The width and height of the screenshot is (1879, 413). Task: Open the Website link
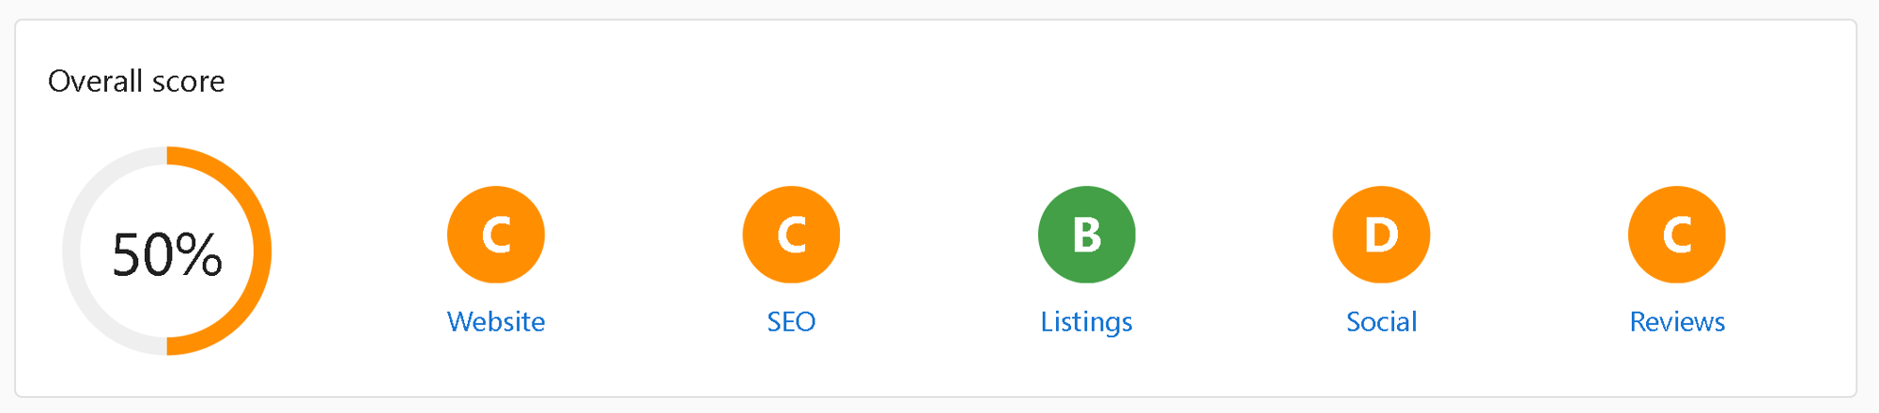click(x=496, y=322)
